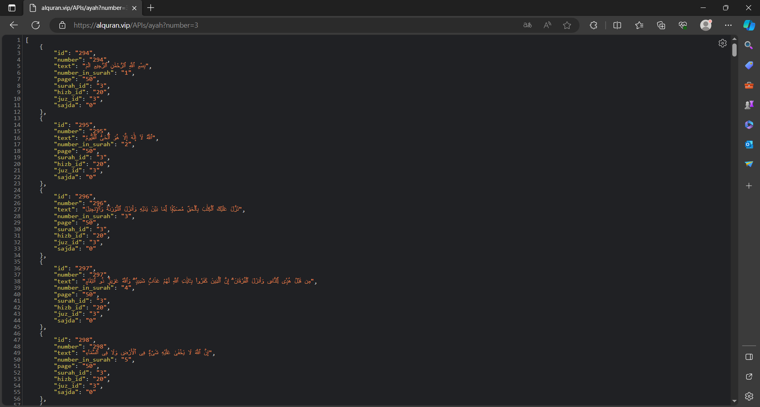The width and height of the screenshot is (760, 407).
Task: Toggle split screen view
Action: (617, 25)
